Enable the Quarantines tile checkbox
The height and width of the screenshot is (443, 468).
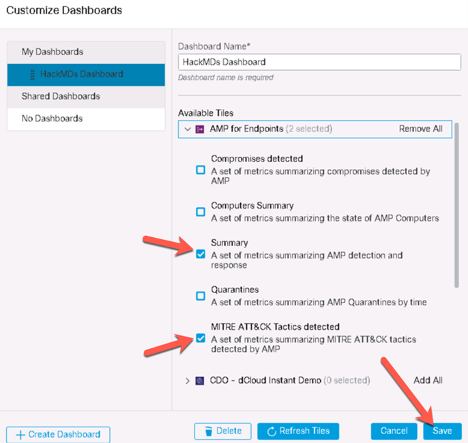point(201,296)
